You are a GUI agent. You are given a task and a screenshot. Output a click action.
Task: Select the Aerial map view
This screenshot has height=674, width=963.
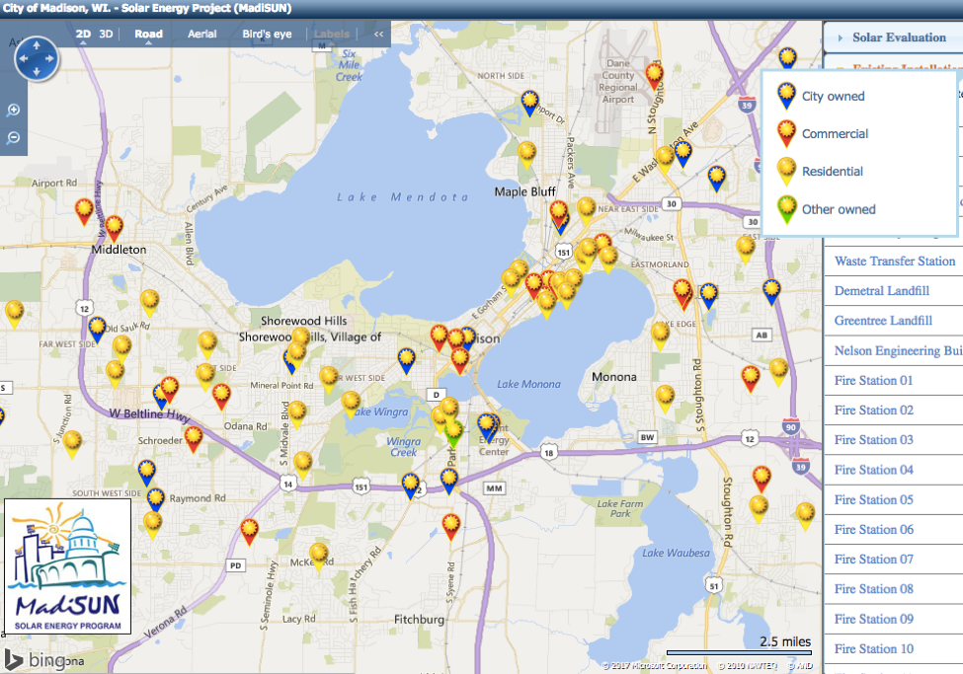[x=202, y=35]
